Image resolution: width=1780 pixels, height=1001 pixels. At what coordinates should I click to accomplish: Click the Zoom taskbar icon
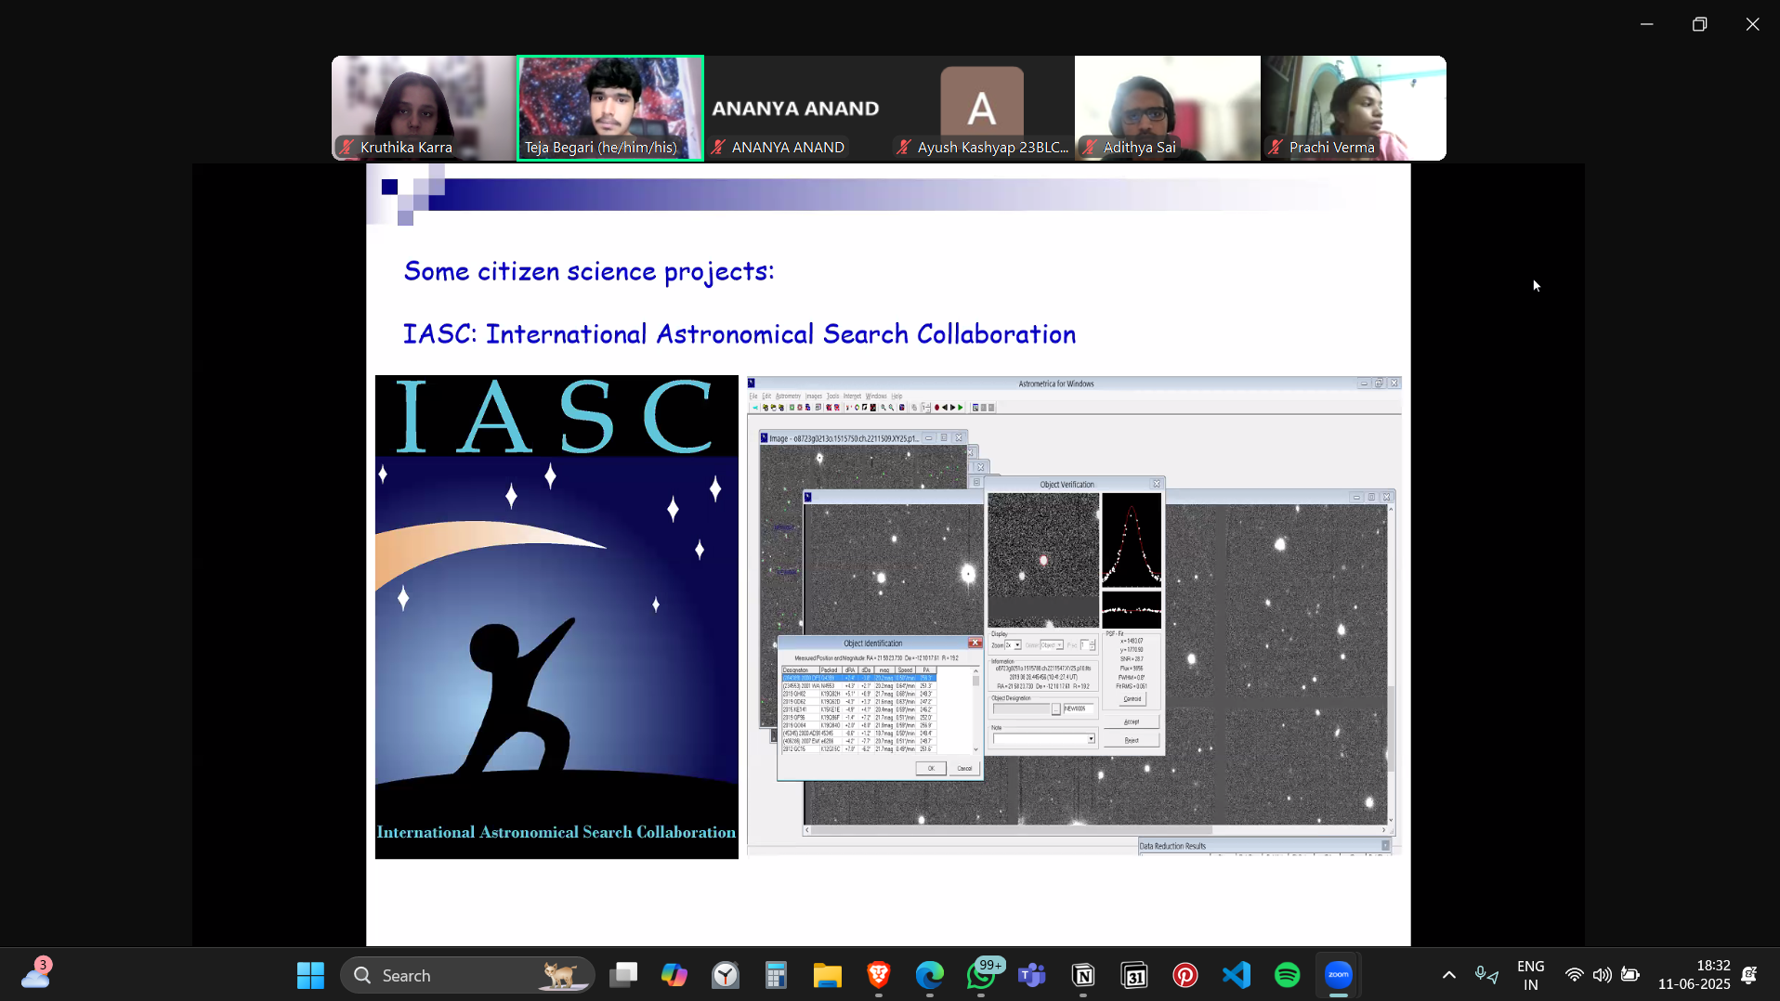pyautogui.click(x=1339, y=975)
